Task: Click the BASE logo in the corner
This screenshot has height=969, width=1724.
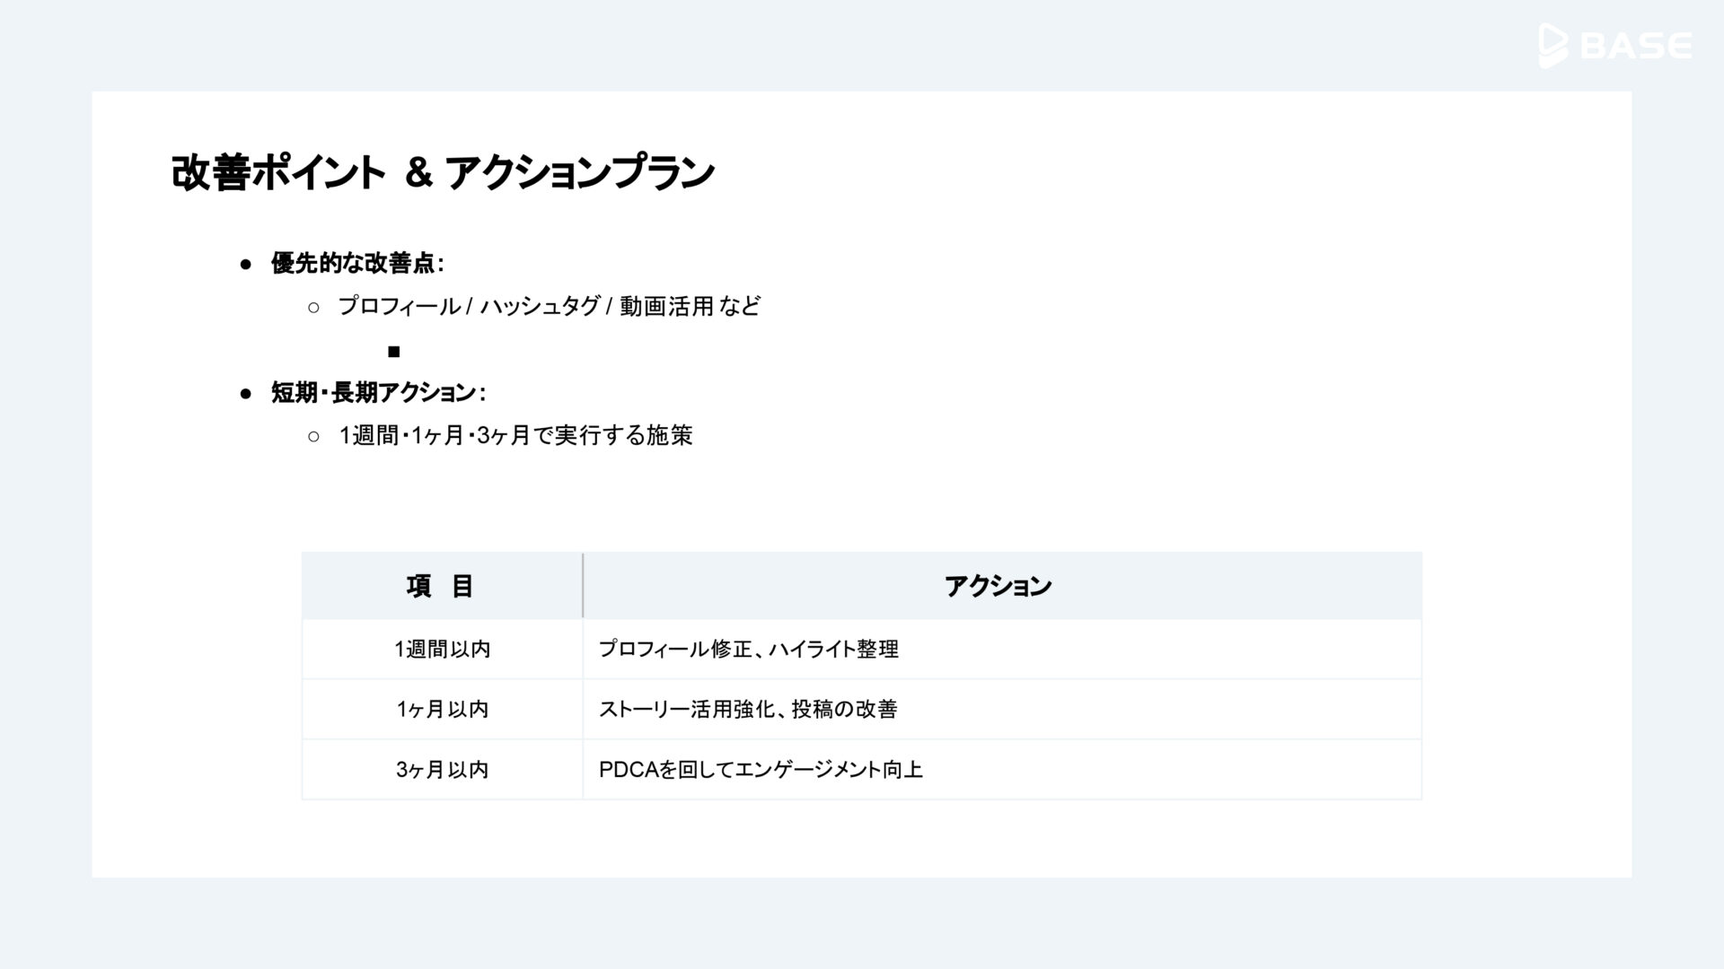Action: pyautogui.click(x=1615, y=45)
